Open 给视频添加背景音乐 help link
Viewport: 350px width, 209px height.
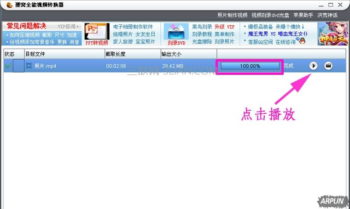tap(32, 42)
